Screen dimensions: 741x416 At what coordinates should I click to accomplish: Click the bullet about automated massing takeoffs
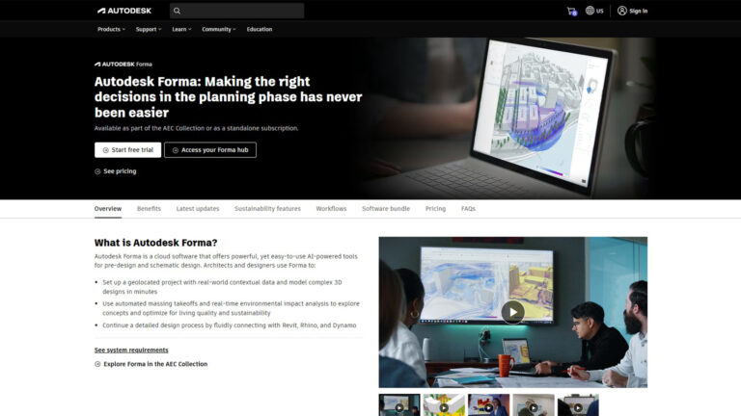tap(232, 308)
